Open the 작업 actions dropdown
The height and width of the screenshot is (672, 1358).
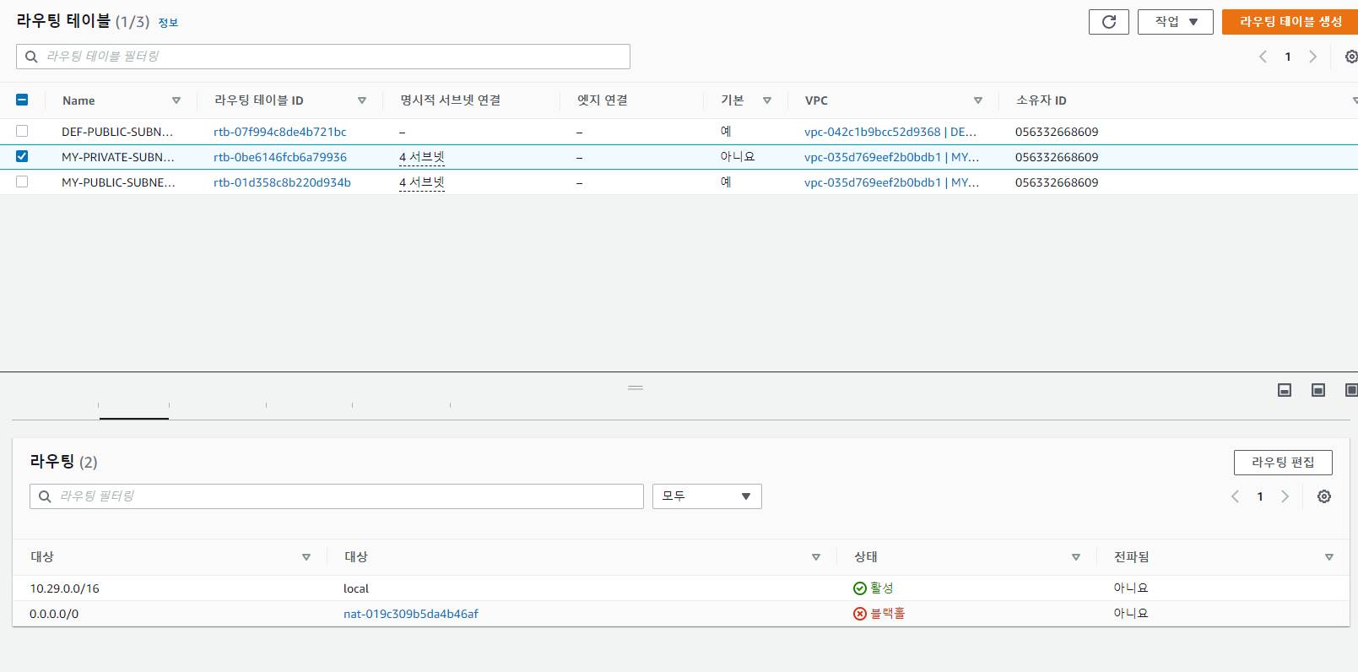pyautogui.click(x=1175, y=22)
